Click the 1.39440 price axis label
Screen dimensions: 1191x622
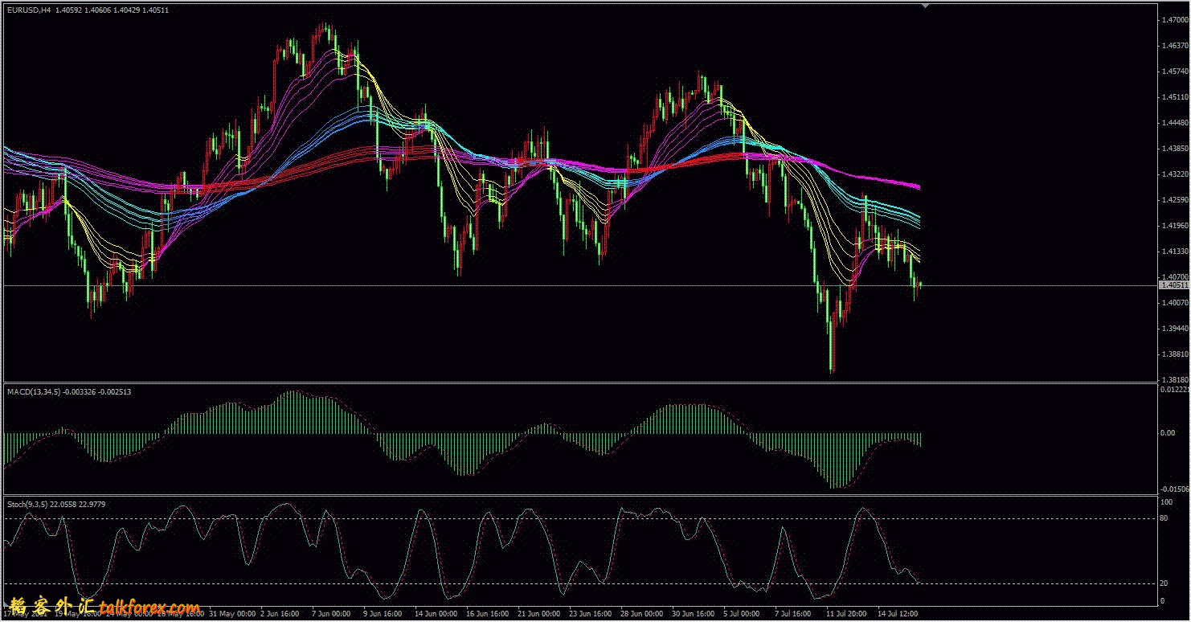pos(1175,328)
